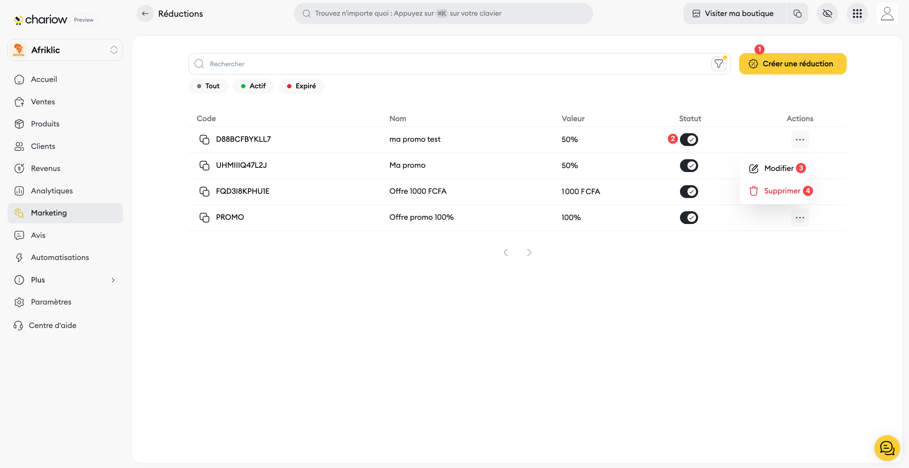
Task: Click the back arrow beside Réductions
Action: click(145, 14)
